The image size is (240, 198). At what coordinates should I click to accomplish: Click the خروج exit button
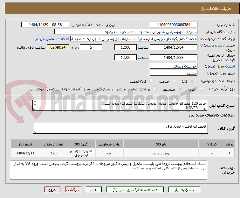(52, 190)
